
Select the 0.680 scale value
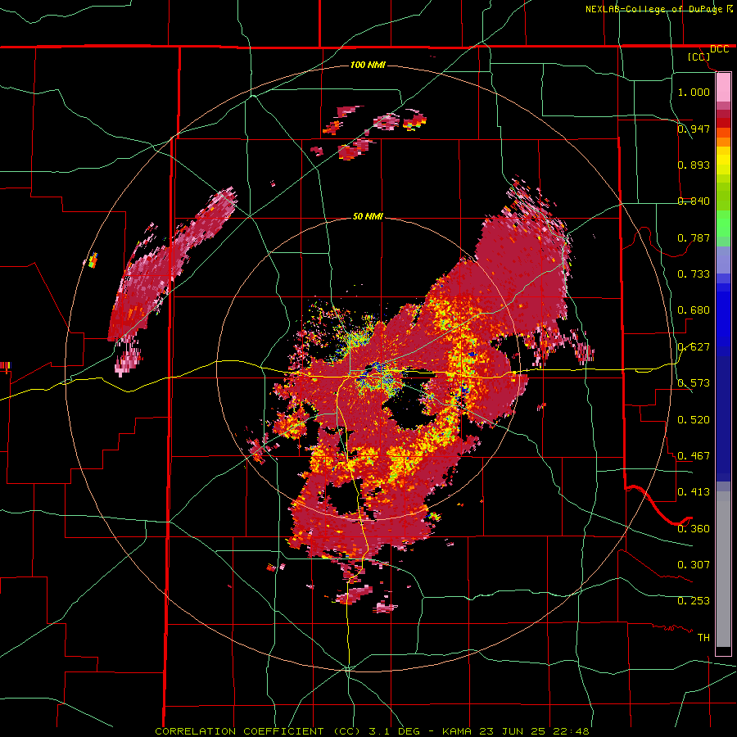(694, 310)
